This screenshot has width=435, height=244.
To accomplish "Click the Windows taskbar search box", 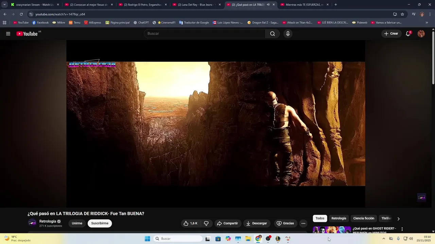I will click(x=177, y=239).
